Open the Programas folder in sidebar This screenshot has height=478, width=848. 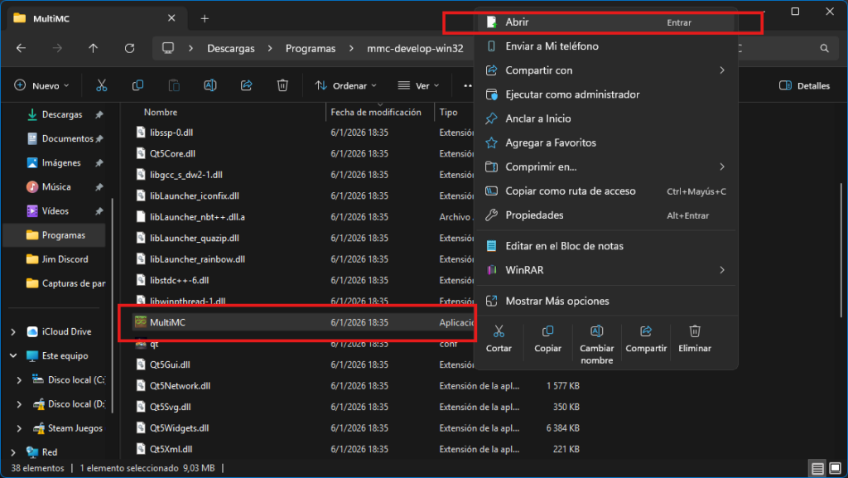point(63,235)
